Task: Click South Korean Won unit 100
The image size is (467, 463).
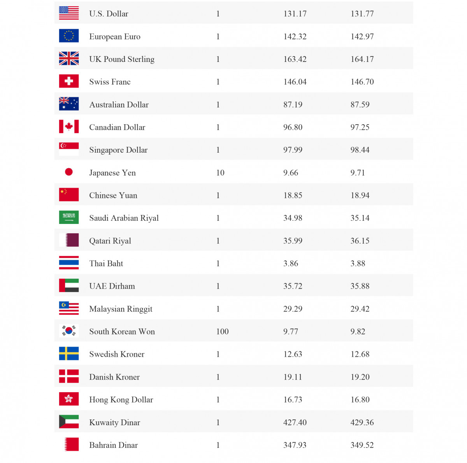Action: pyautogui.click(x=222, y=331)
